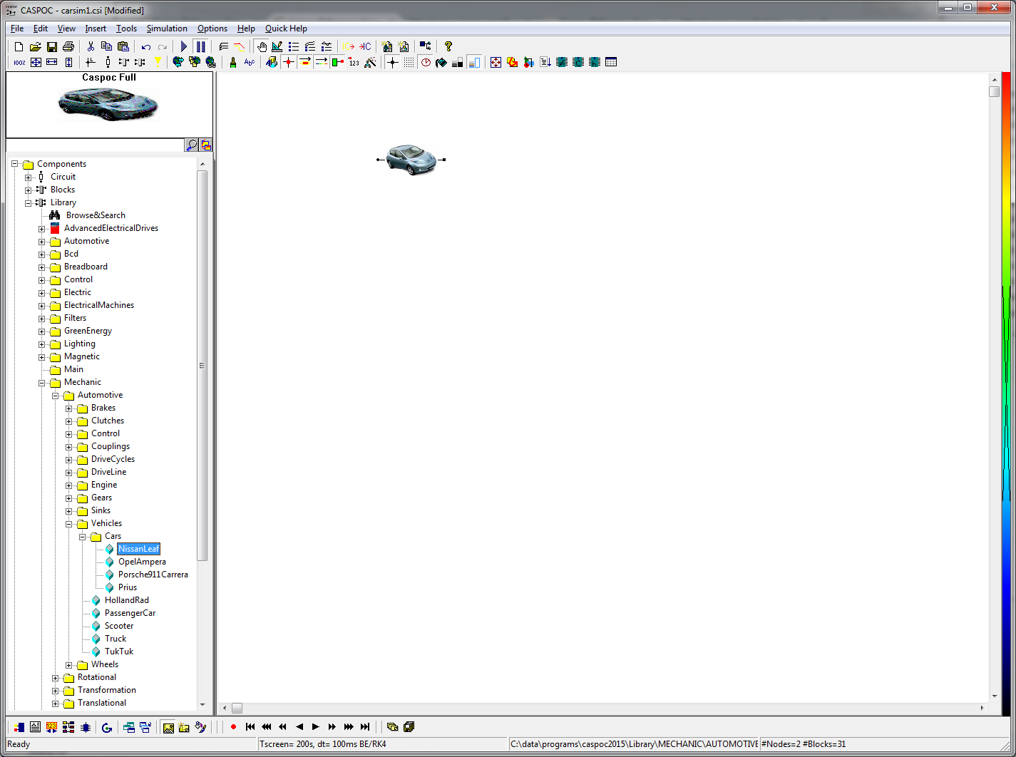Expand the Blocks tree node
Image resolution: width=1016 pixels, height=757 pixels.
28,190
